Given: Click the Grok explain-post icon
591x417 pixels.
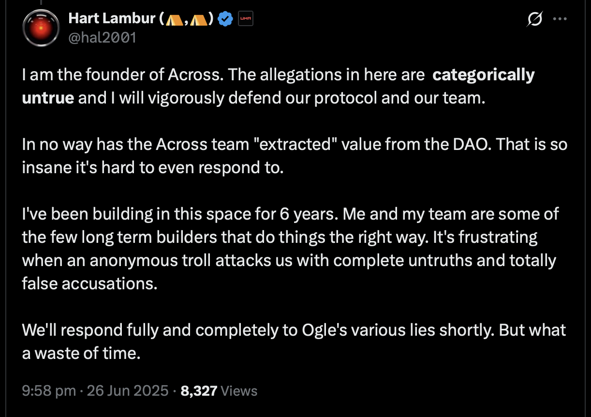Looking at the screenshot, I should [x=535, y=19].
